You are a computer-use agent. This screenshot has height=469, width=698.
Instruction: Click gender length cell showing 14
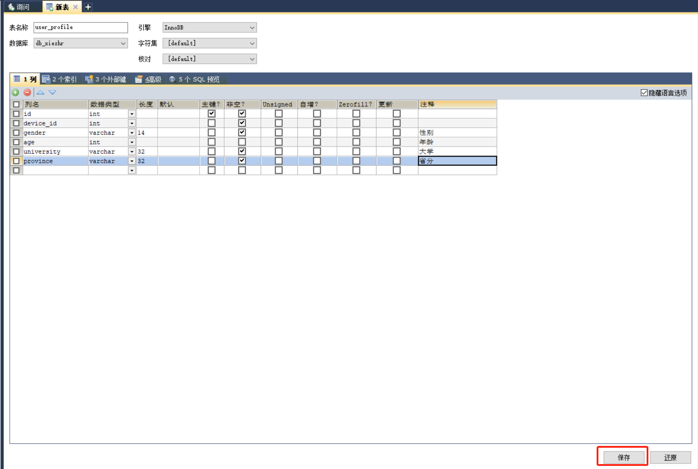147,133
